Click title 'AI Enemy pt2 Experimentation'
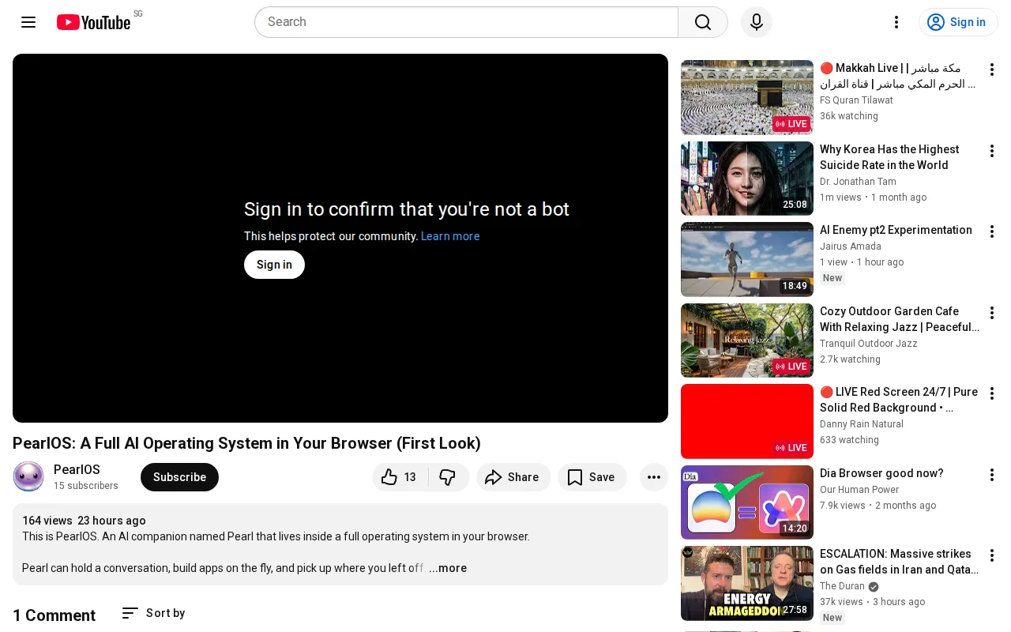The width and height of the screenshot is (1011, 632). click(x=896, y=230)
